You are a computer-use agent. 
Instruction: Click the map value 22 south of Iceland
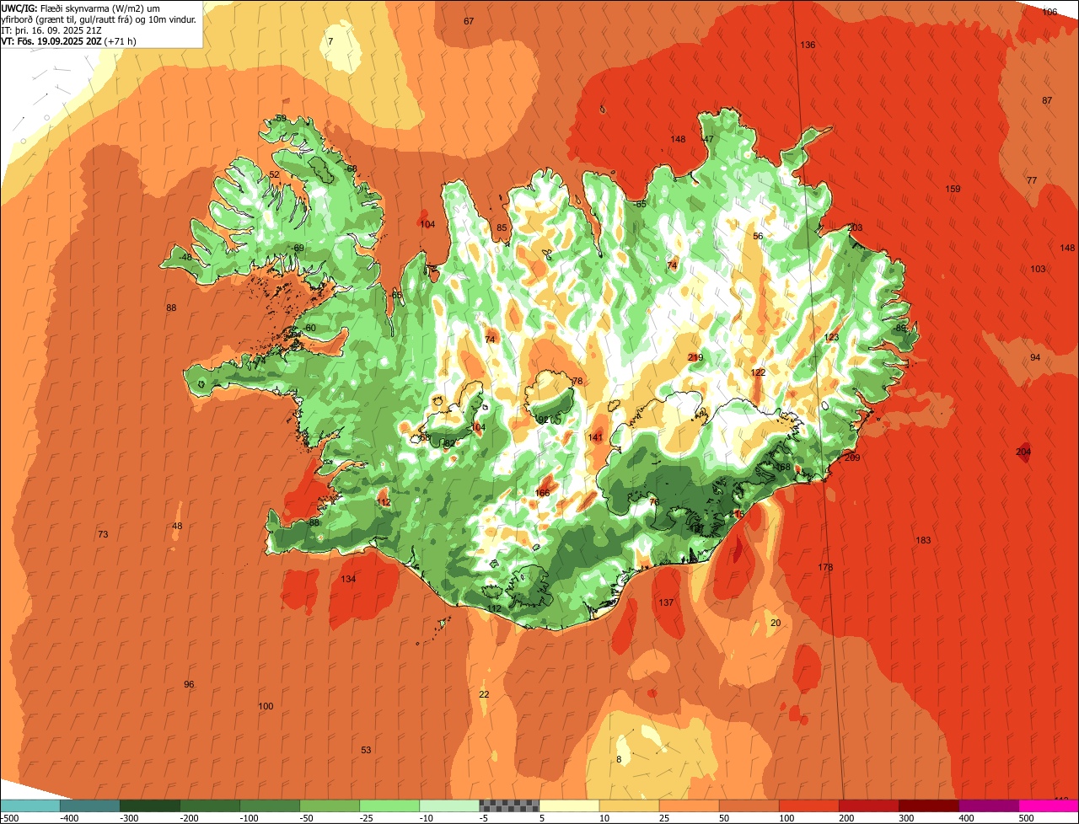[484, 694]
